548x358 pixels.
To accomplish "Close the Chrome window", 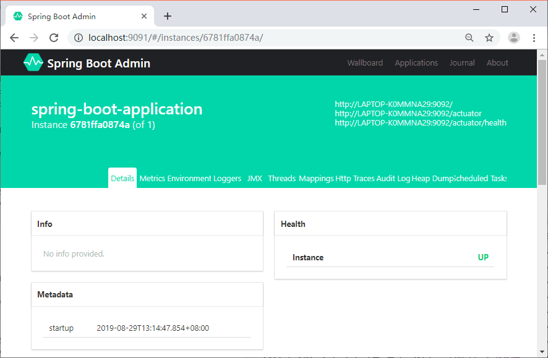I will (x=533, y=9).
